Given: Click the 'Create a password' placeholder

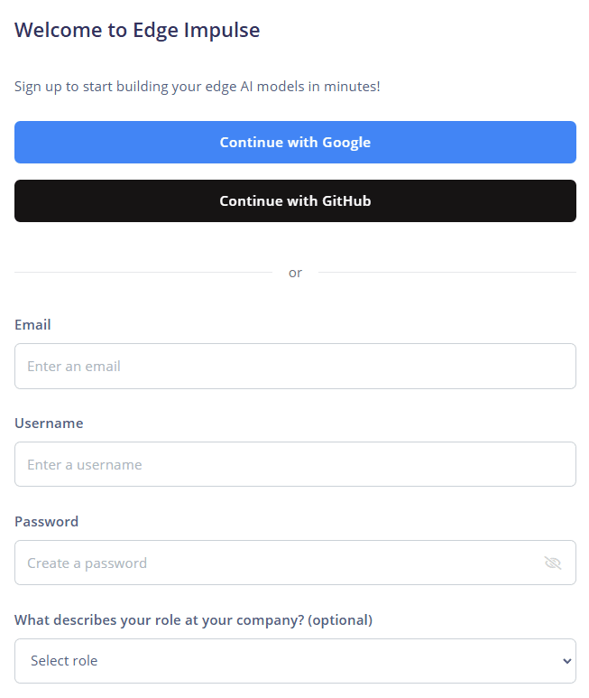Looking at the screenshot, I should (x=87, y=563).
